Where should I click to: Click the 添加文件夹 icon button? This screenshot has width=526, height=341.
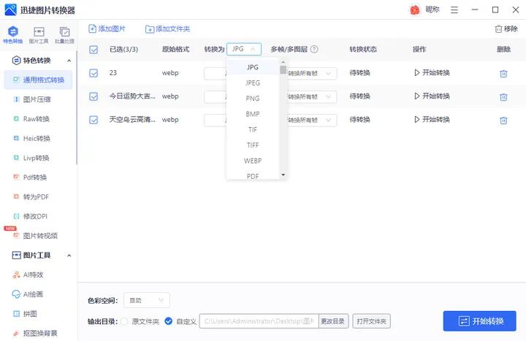[150, 29]
